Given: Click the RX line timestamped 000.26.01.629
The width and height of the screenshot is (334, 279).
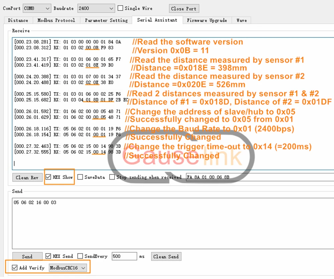Looking at the screenshot, I should 67,117.
